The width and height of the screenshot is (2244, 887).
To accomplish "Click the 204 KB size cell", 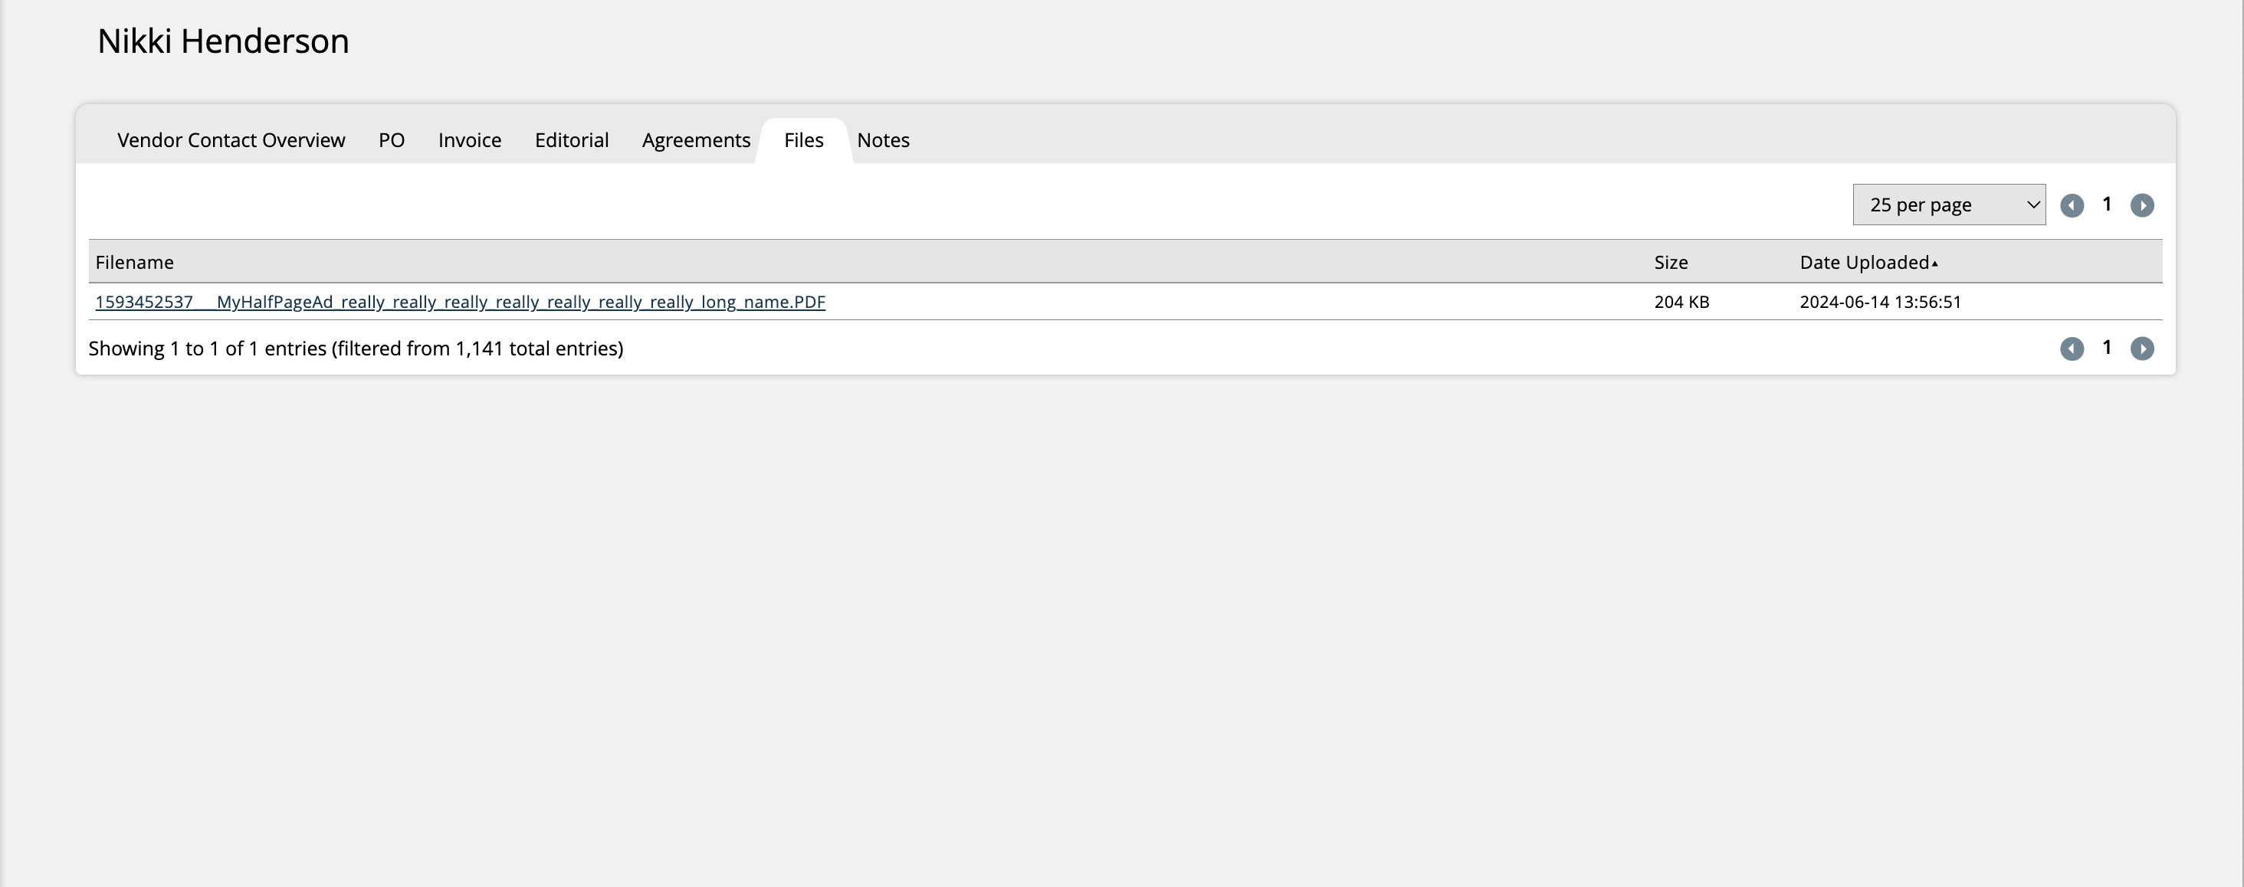I will point(1681,302).
